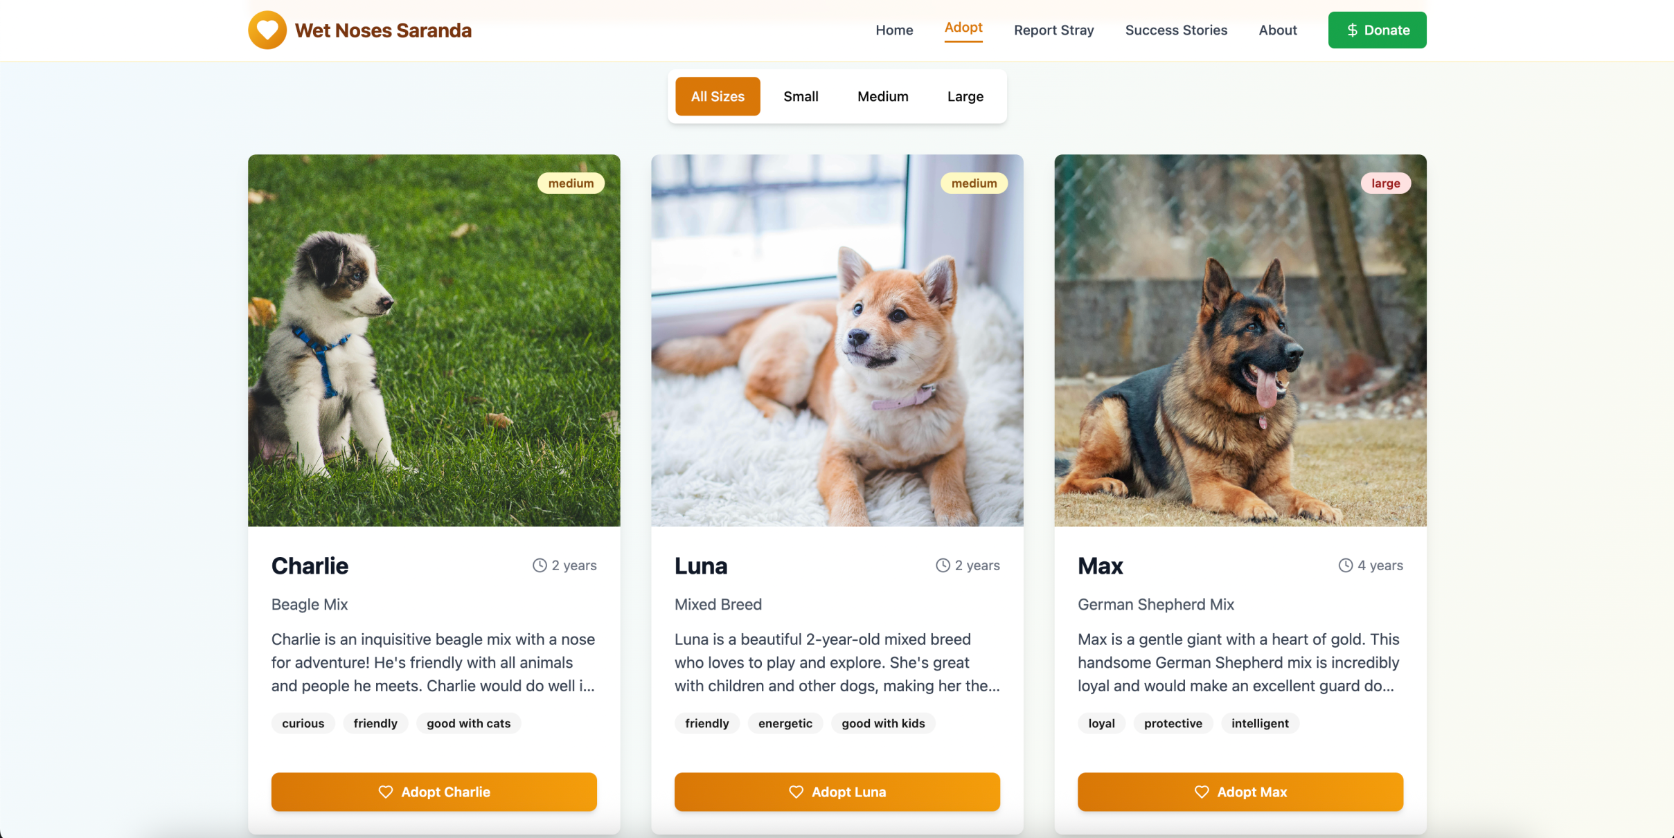Click the clock icon beside Charlie's age
Viewport: 1674px width, 838px height.
(x=540, y=565)
